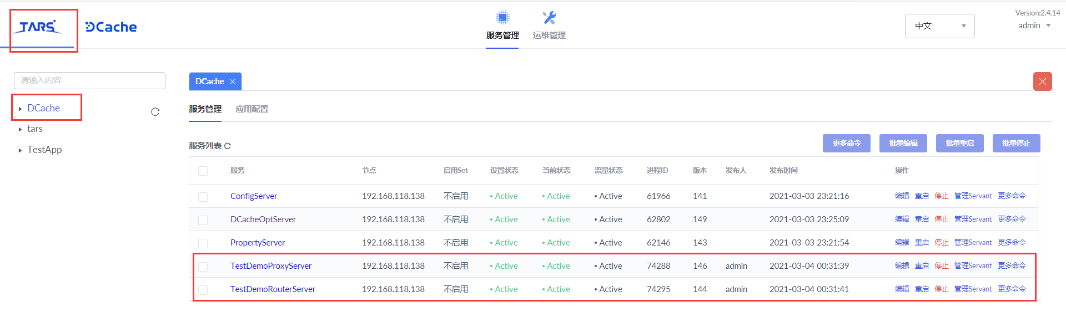
Task: Click the 更多命令 batch button
Action: tap(847, 143)
